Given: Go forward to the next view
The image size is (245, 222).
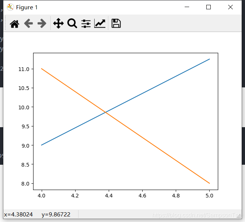Looking at the screenshot, I should click(x=42, y=23).
